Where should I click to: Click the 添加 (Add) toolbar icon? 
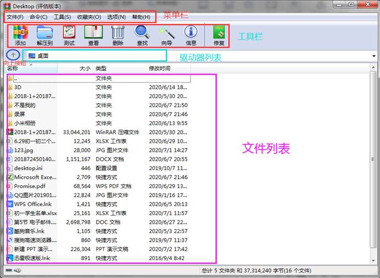pyautogui.click(x=20, y=34)
